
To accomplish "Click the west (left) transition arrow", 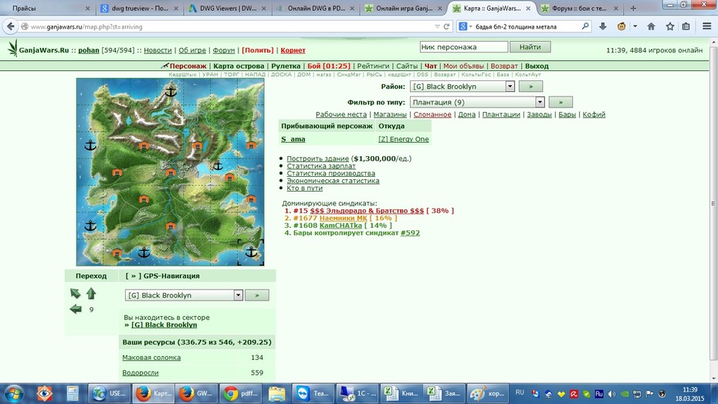I will tap(76, 309).
